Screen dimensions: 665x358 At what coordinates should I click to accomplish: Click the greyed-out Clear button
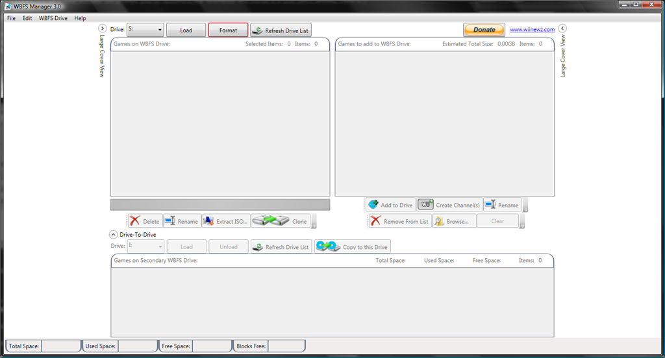[497, 221]
